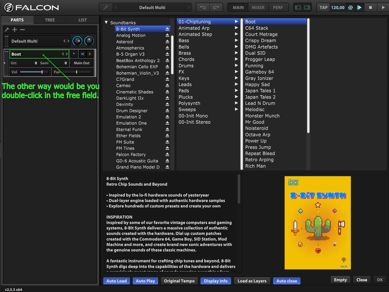The image size is (389, 292).
Task: Eject the 8-Bit Synth soundbank
Action: [x=167, y=29]
